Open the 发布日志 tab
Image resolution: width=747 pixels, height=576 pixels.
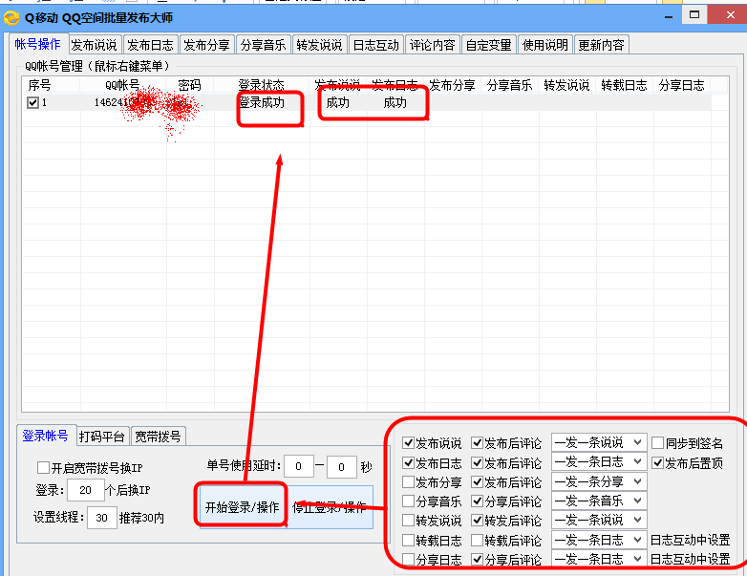point(151,45)
